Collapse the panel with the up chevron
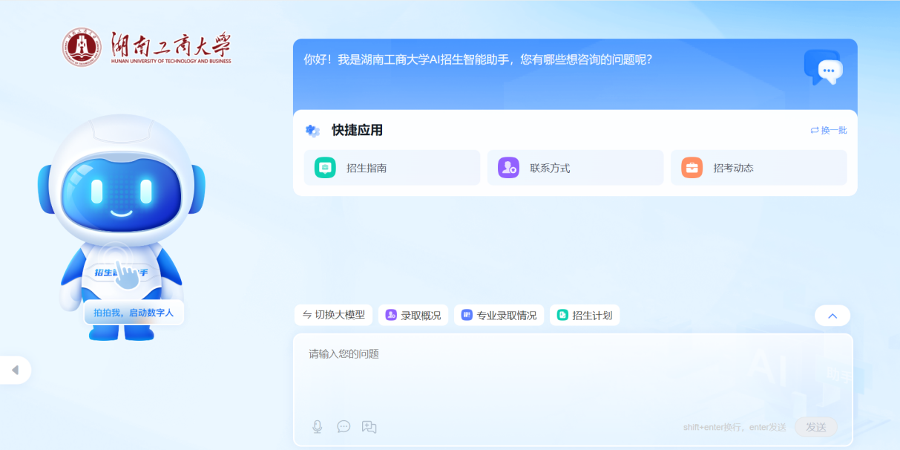The height and width of the screenshot is (450, 900). (x=832, y=316)
